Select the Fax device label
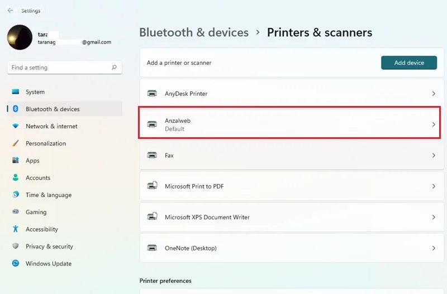The width and height of the screenshot is (447, 294). pos(169,156)
